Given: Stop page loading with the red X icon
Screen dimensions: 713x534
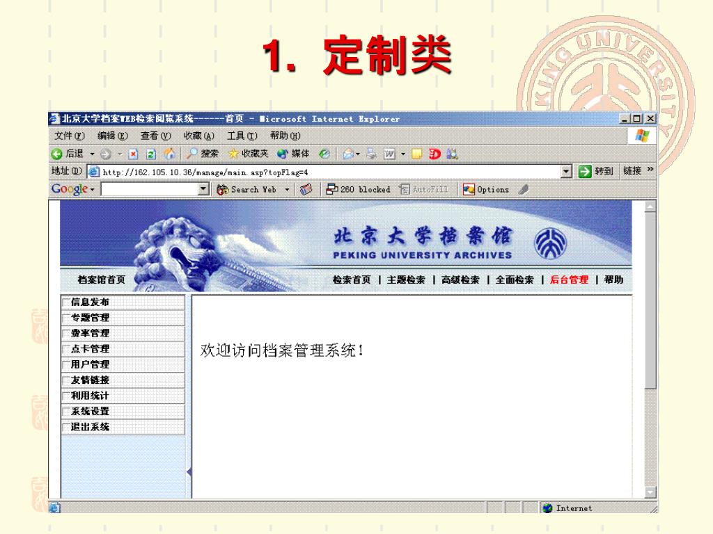Looking at the screenshot, I should pos(133,154).
